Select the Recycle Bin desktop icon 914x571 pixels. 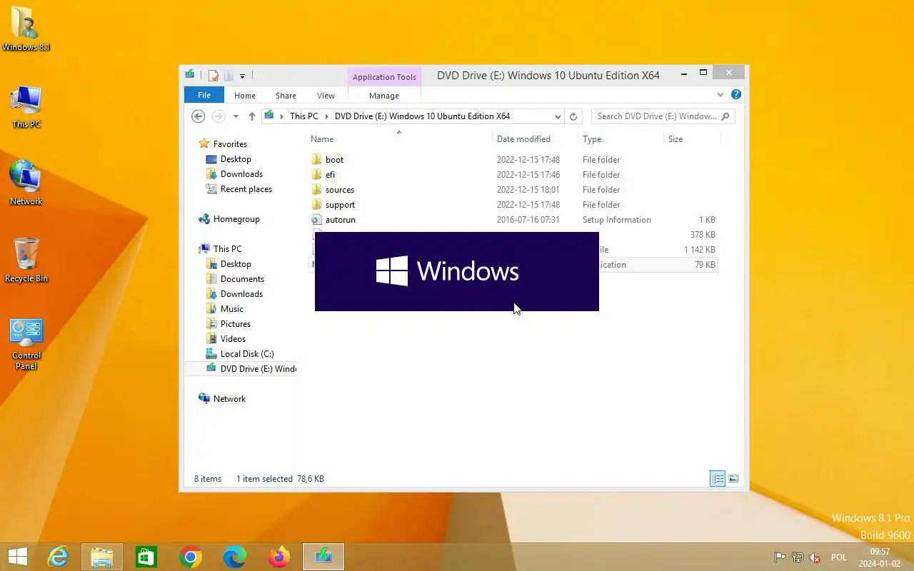26,261
